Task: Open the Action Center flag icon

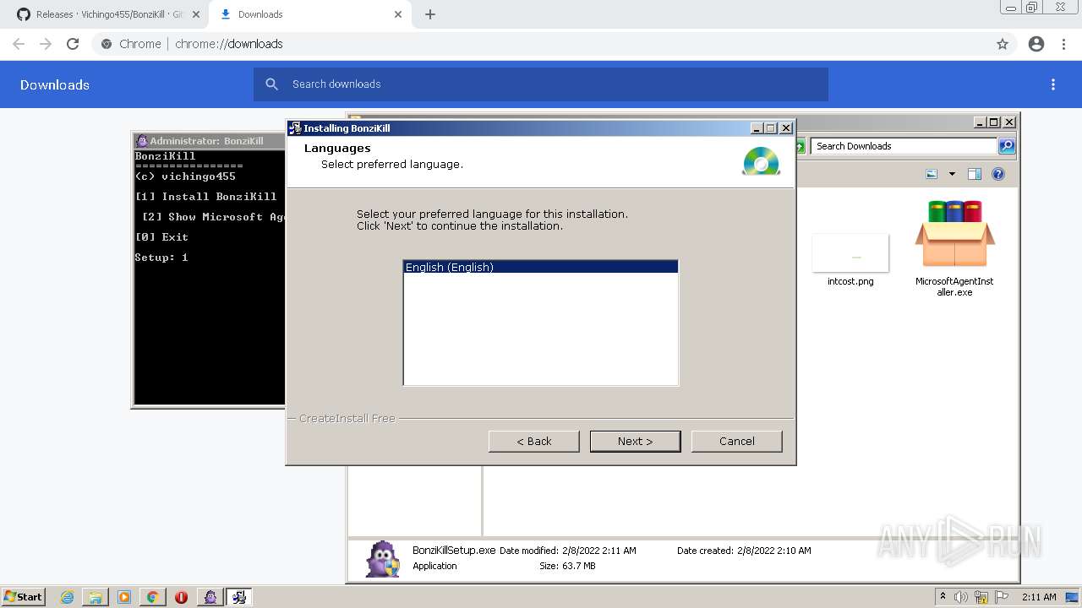Action: 1002,597
